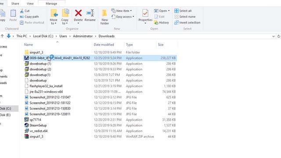Select the SteamSetup application icon
Screen dimensions: 281x158
pos(26,125)
